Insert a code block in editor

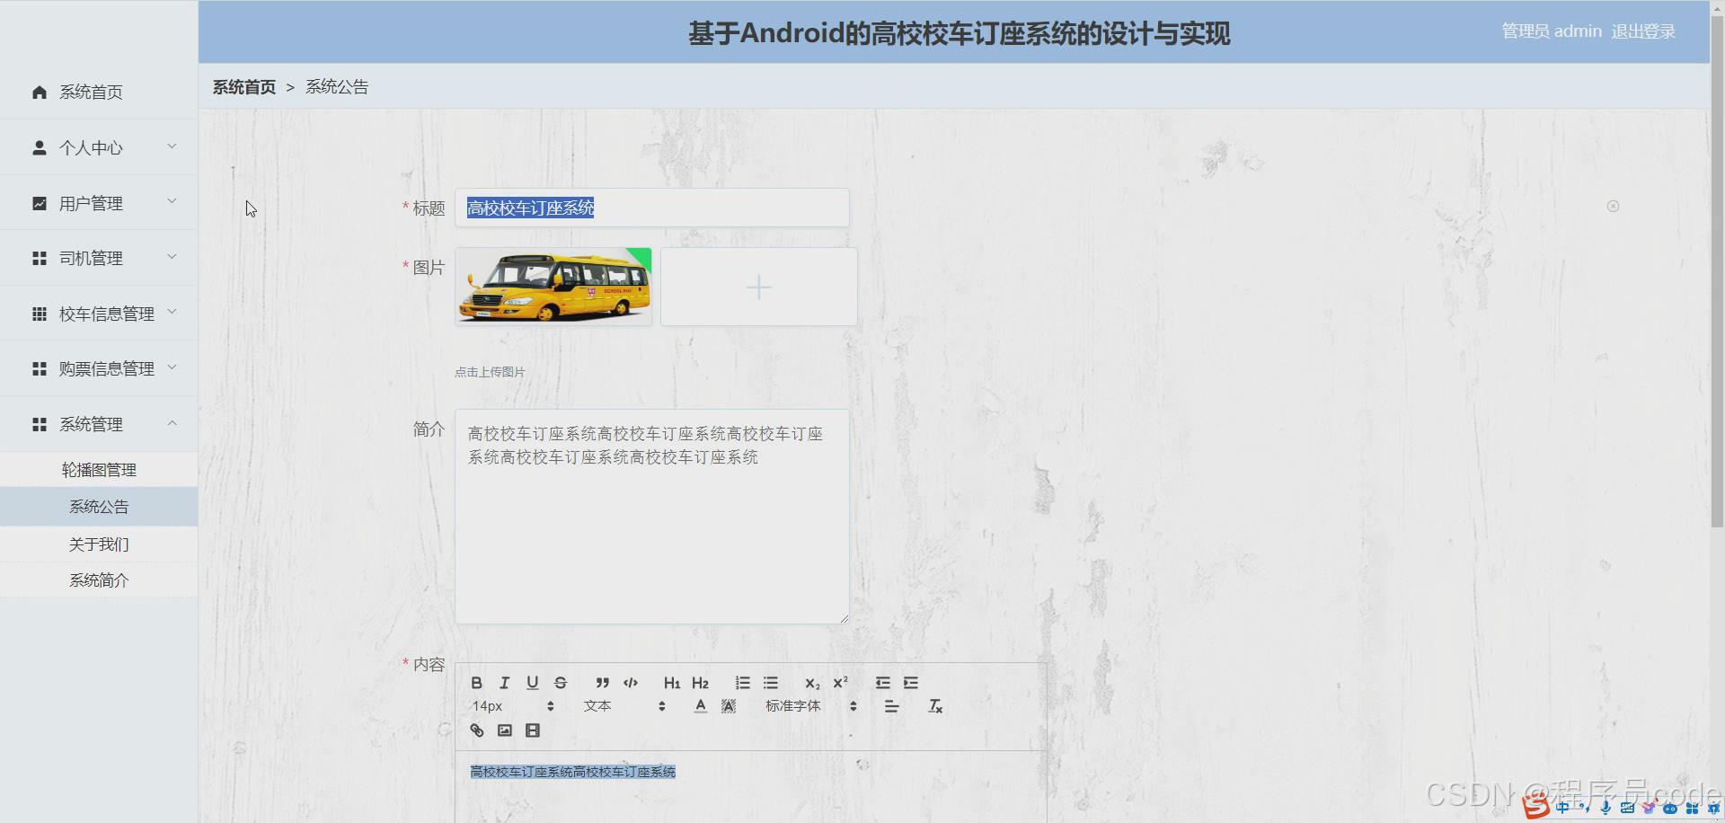pyautogui.click(x=631, y=683)
